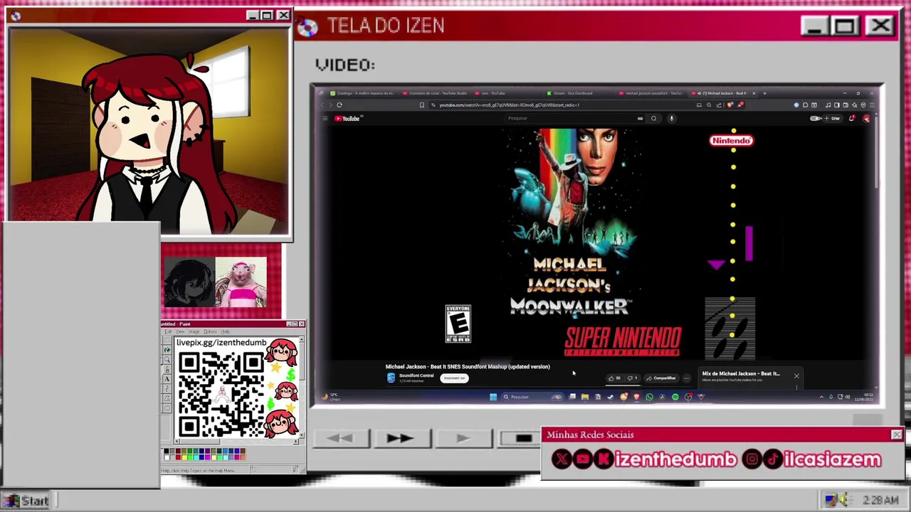This screenshot has width=911, height=512.
Task: Pick the yellow color swatch in Paint
Action: point(184,457)
